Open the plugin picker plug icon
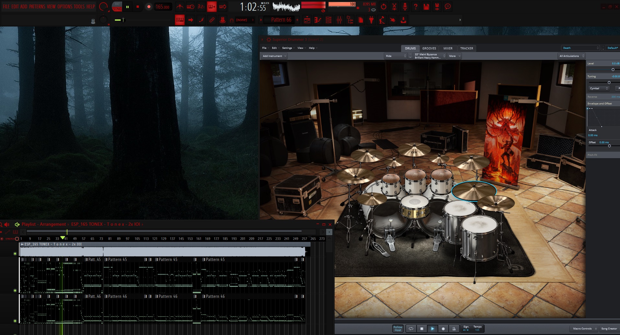The width and height of the screenshot is (620, 335). click(371, 20)
